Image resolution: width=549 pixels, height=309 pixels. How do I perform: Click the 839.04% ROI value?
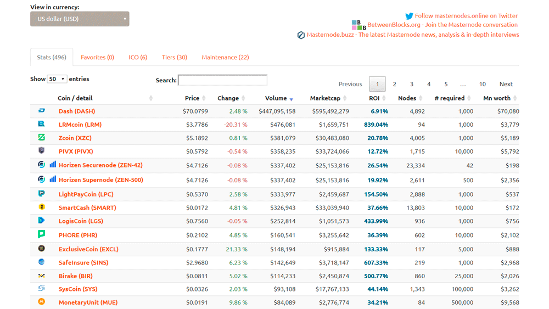376,125
